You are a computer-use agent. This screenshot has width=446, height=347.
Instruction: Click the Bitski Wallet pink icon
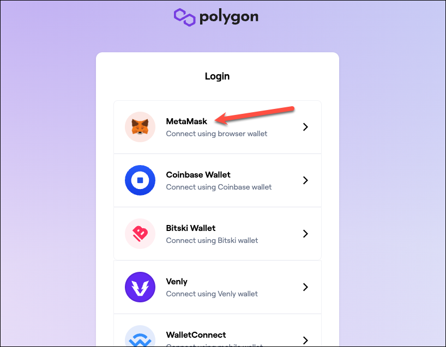[140, 234]
